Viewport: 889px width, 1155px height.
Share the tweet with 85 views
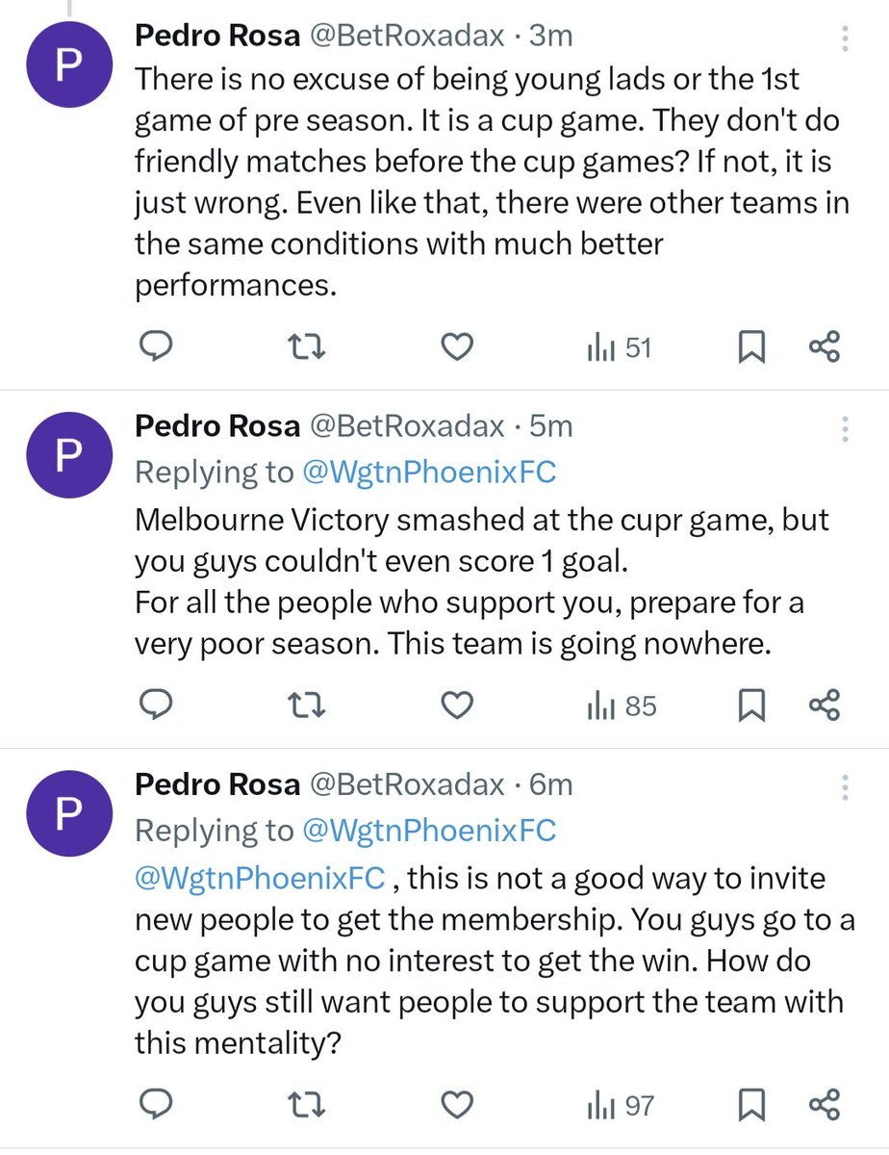tap(825, 706)
